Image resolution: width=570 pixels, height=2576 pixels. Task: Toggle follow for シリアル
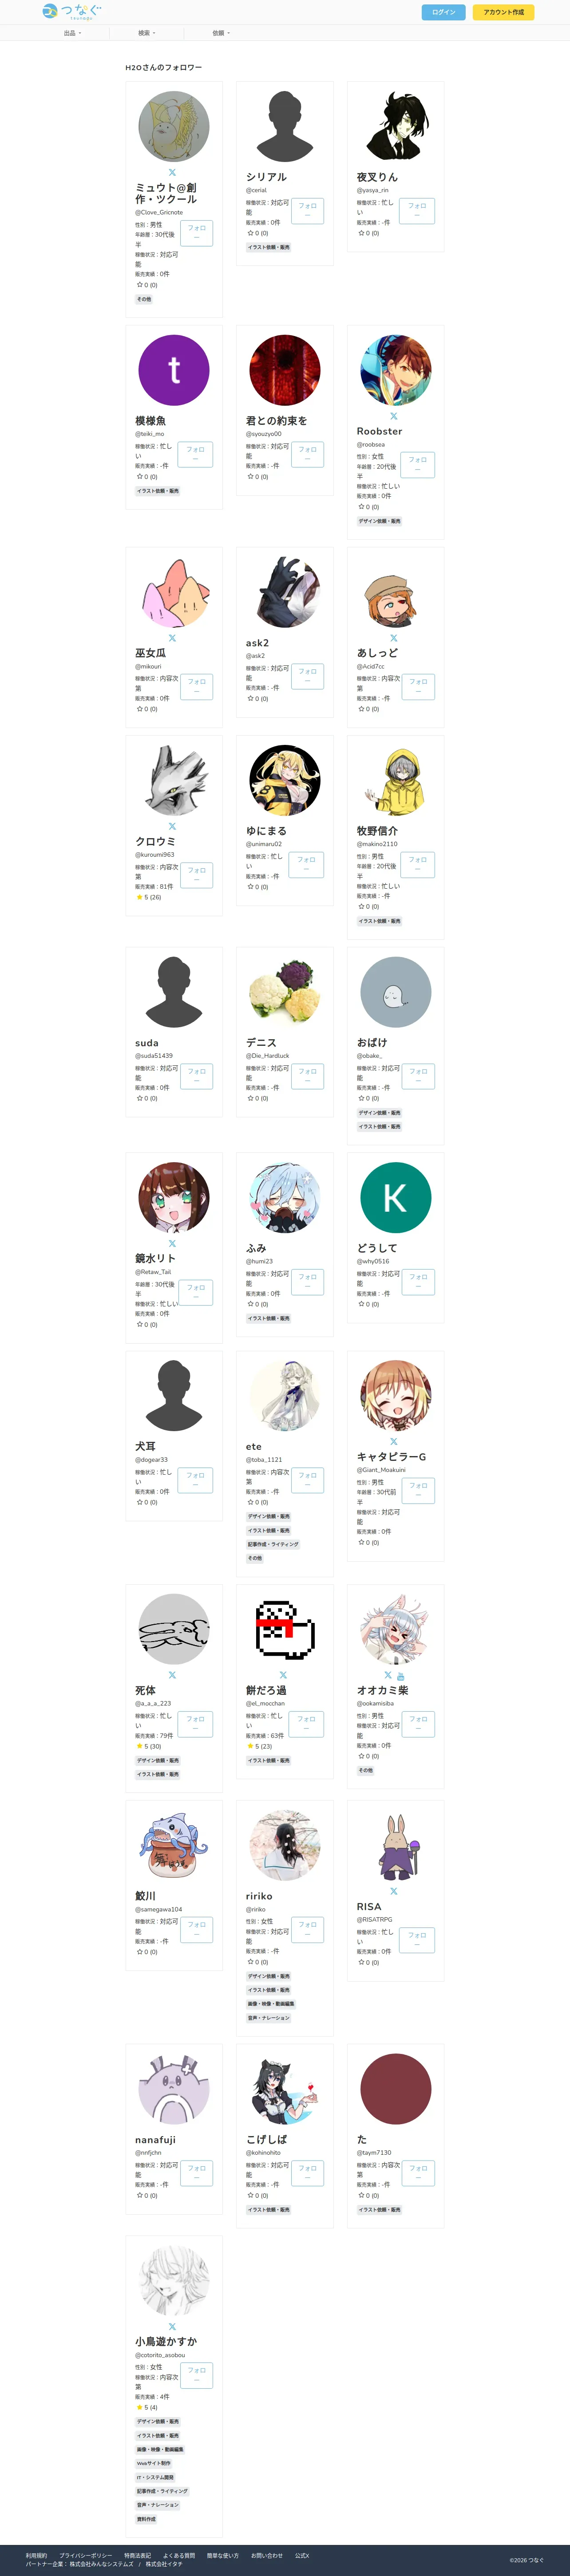pos(307,211)
